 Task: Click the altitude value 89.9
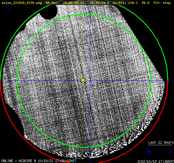coord(145,3)
